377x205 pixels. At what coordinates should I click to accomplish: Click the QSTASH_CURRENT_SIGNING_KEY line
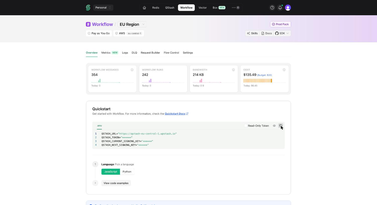coord(127,141)
